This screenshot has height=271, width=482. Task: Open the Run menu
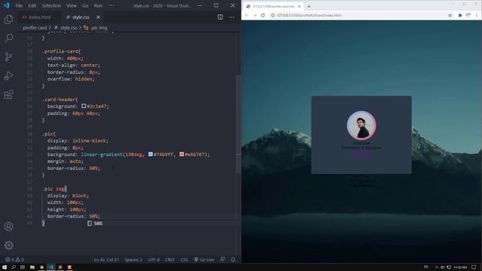pyautogui.click(x=98, y=5)
